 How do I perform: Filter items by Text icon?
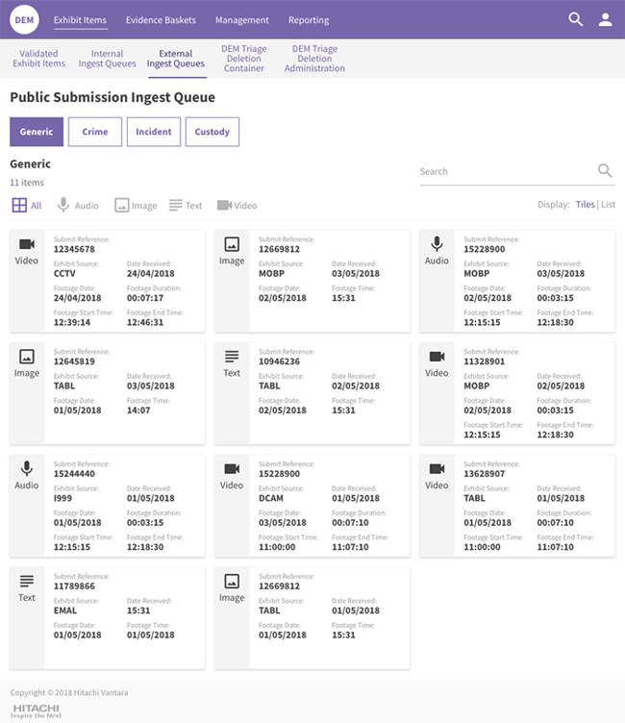pyautogui.click(x=176, y=206)
